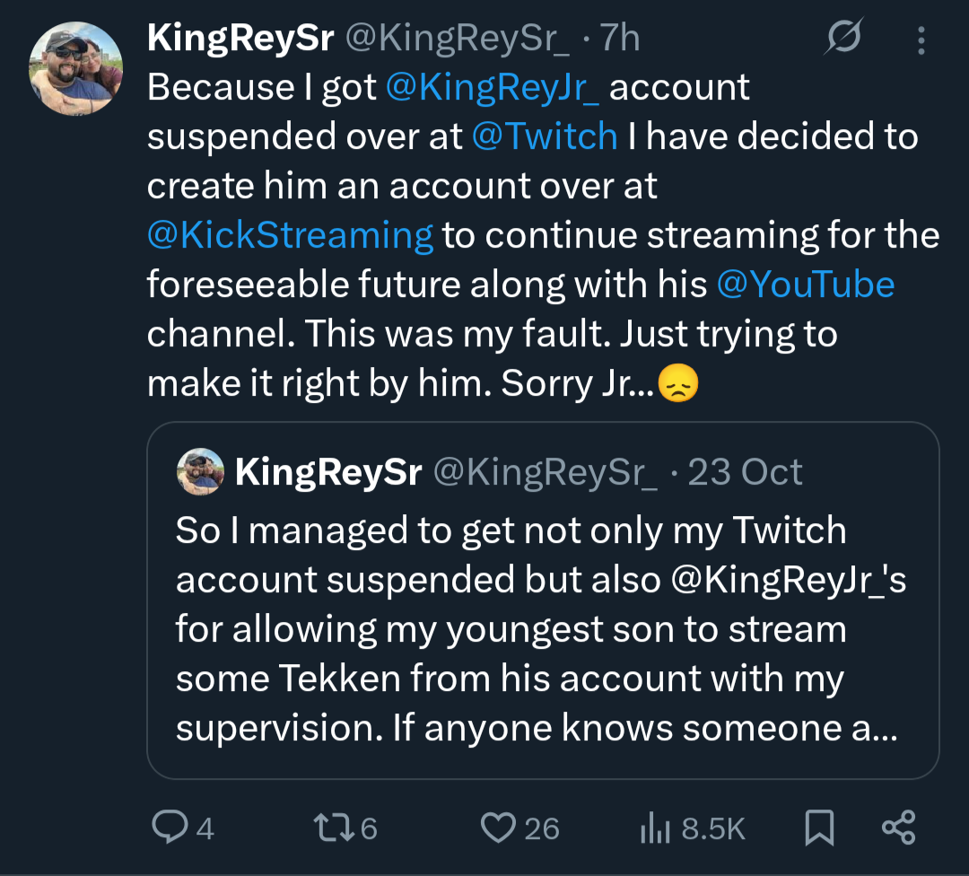
Task: Tap the reply speech bubble icon
Action: click(168, 827)
